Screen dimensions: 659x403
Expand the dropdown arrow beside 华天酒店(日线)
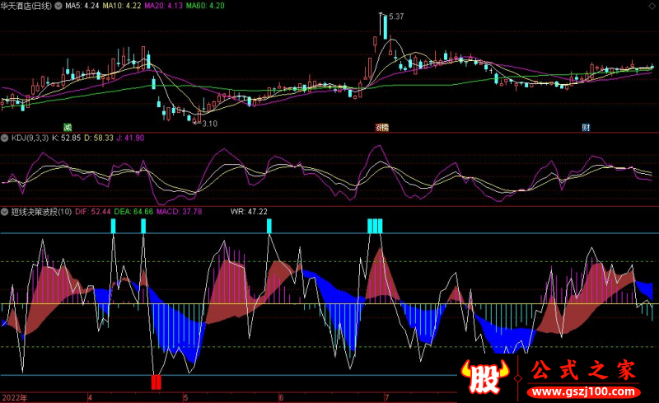[x=56, y=6]
